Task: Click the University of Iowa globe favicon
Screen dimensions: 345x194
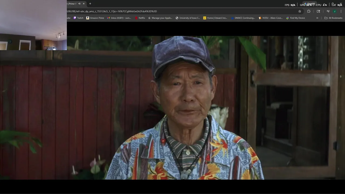Action: point(177,18)
